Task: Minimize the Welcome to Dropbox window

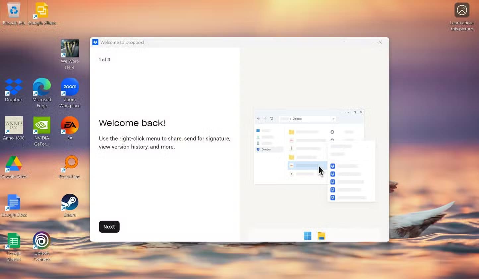Action: click(346, 42)
